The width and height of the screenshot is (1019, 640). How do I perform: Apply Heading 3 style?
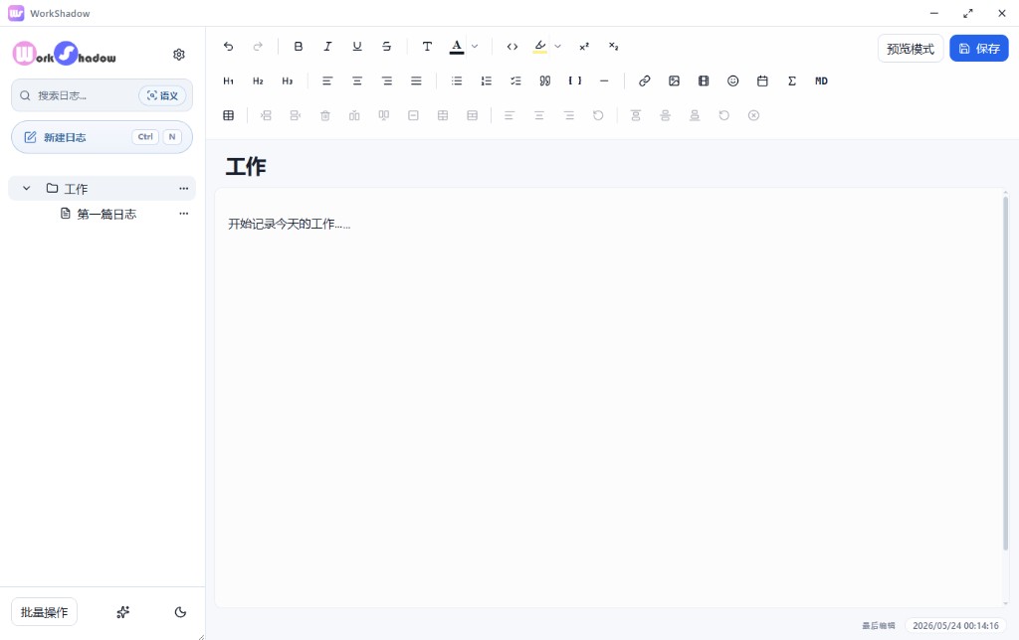pos(288,81)
